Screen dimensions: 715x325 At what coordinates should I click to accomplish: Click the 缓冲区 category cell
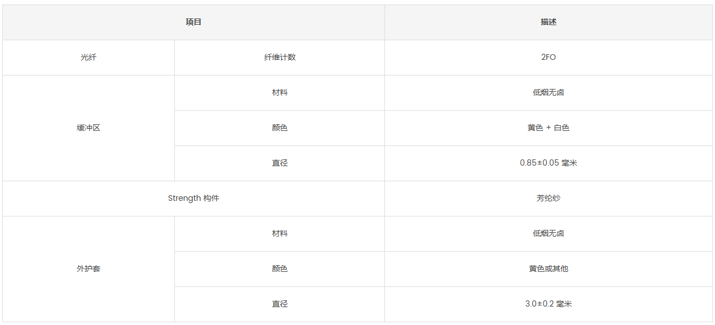click(89, 128)
